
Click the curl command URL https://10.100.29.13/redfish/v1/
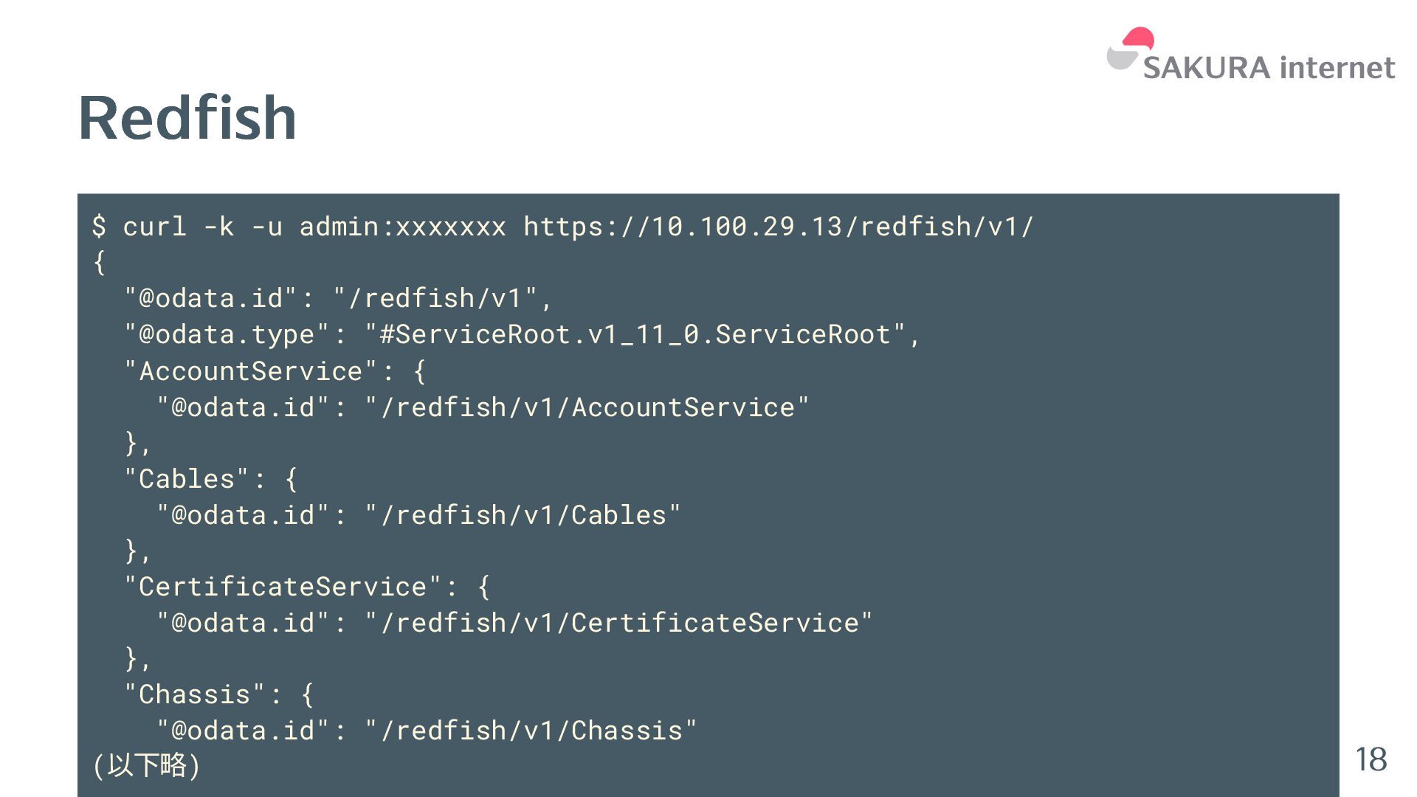click(x=779, y=227)
